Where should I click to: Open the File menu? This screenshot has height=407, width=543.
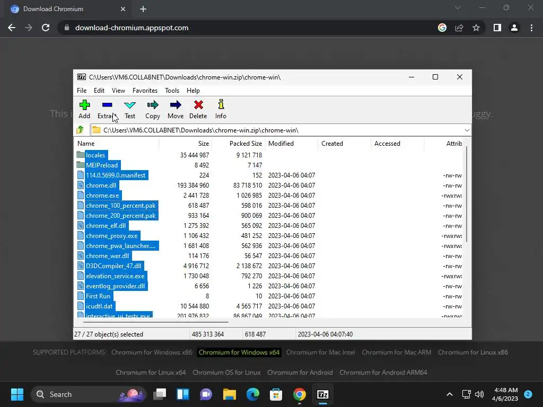[82, 91]
